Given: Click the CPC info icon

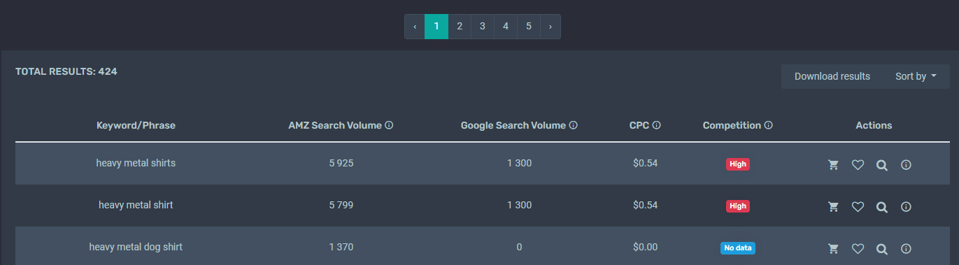Looking at the screenshot, I should coord(657,126).
